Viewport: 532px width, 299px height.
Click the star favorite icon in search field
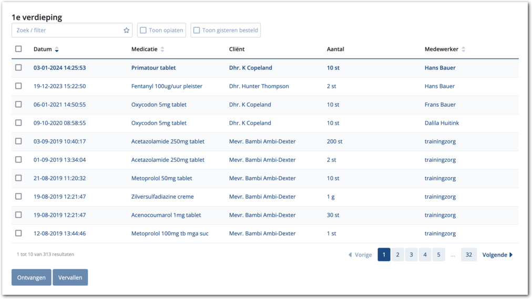coord(126,30)
